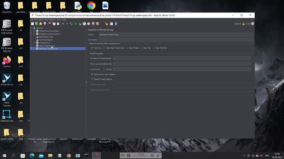The width and height of the screenshot is (284, 159).
Task: Save the test plan with Save icon
Action: 45,24
